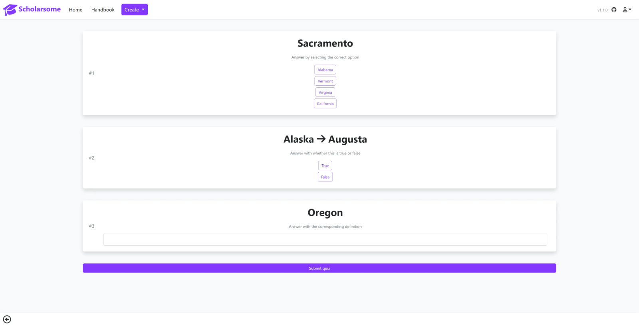
Task: Click the v1.1.0 version label
Action: point(602,10)
